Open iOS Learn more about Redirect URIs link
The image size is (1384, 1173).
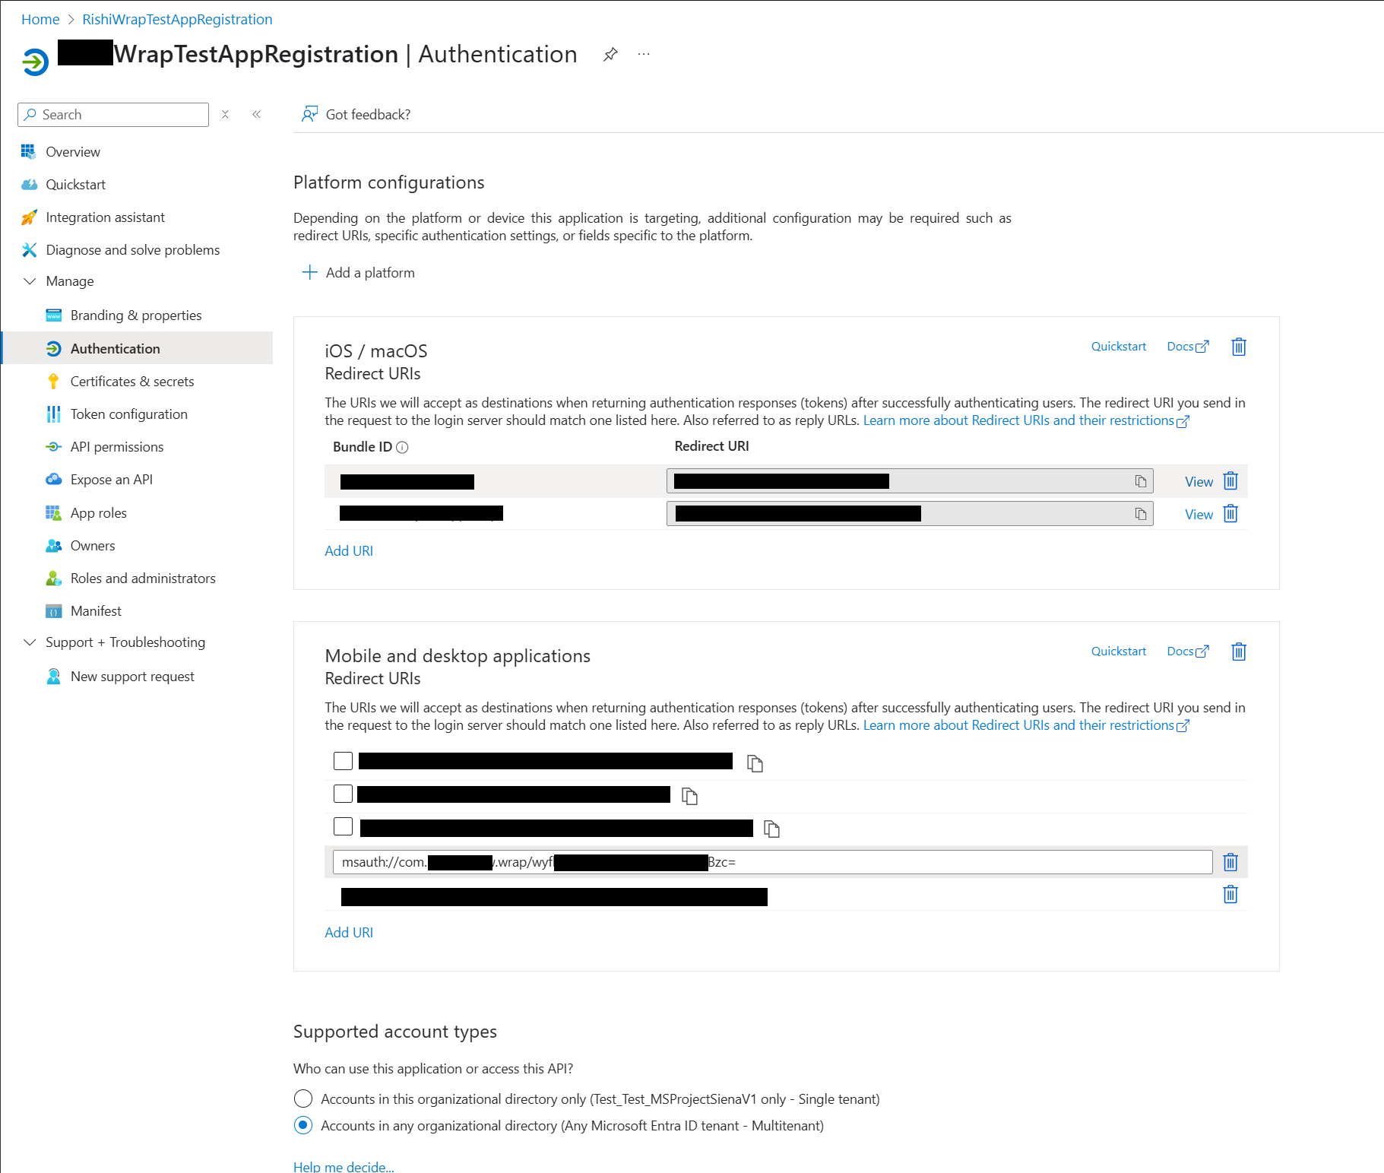point(1026,420)
